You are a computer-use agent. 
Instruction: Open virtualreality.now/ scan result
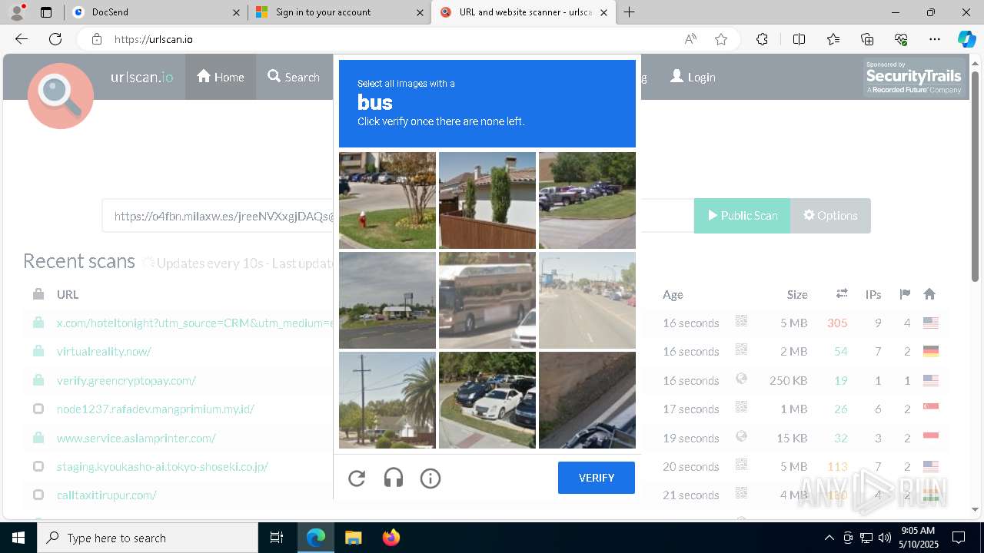(104, 352)
